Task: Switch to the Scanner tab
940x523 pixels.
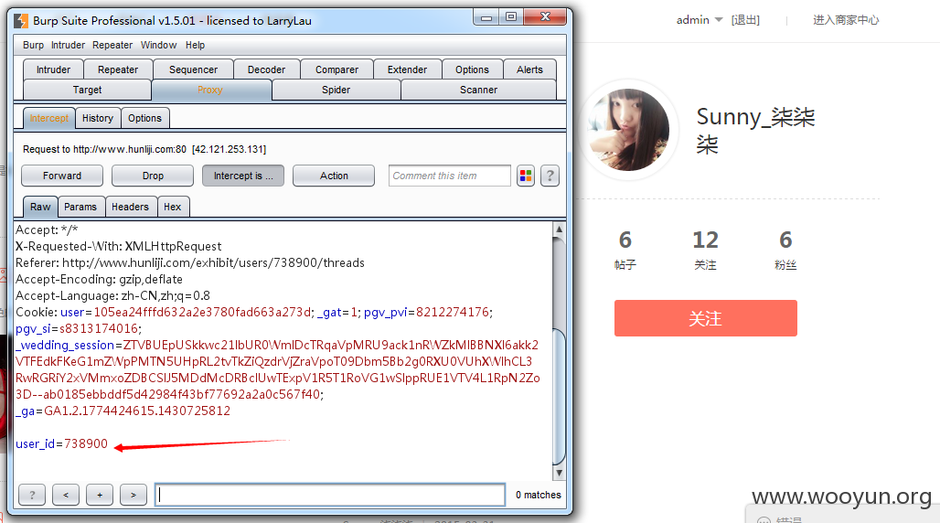Action: pyautogui.click(x=478, y=90)
